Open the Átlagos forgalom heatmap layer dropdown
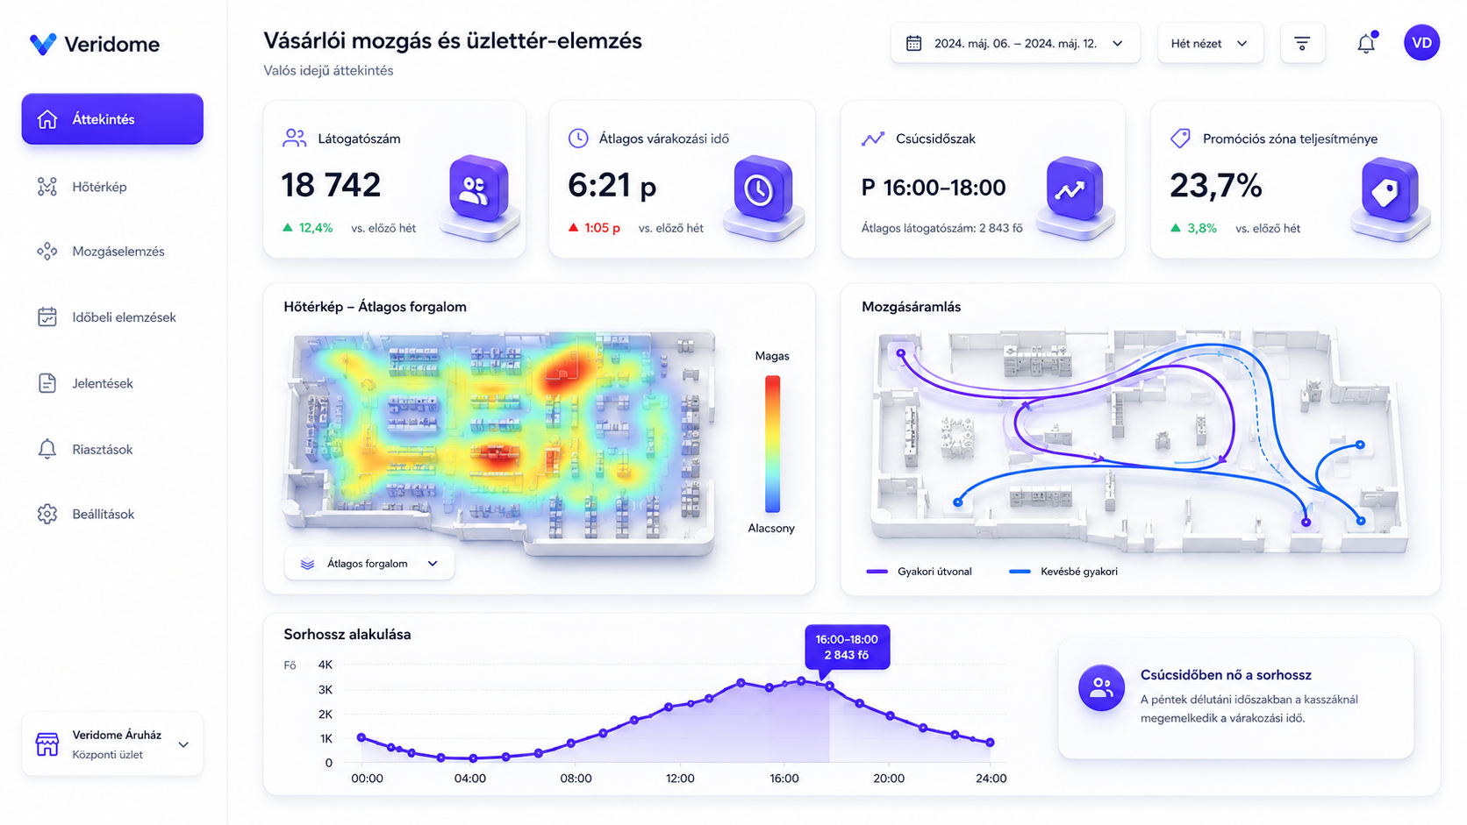The height and width of the screenshot is (825, 1467). coord(369,564)
